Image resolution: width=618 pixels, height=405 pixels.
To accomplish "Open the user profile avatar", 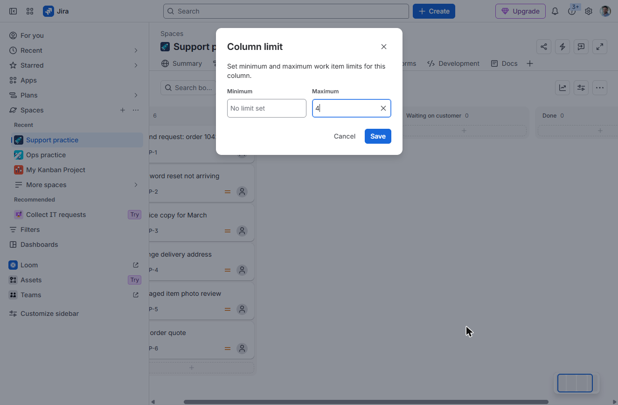I will pos(605,11).
